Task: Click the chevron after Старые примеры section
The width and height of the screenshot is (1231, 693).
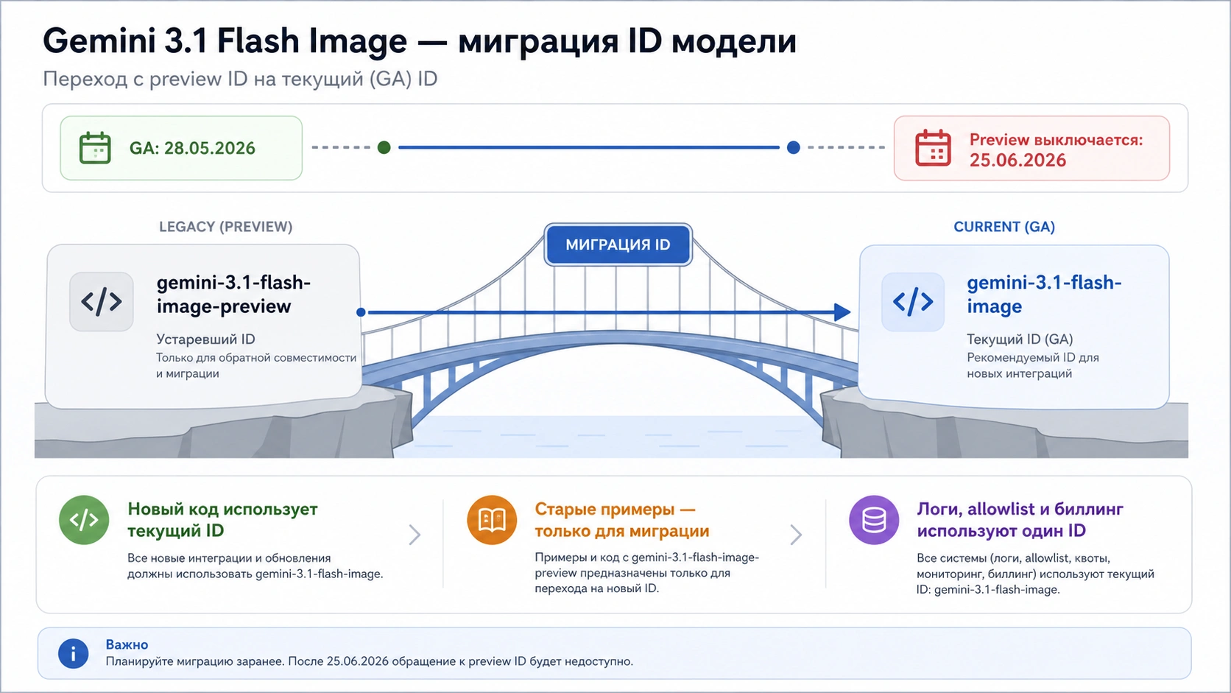Action: pyautogui.click(x=796, y=535)
